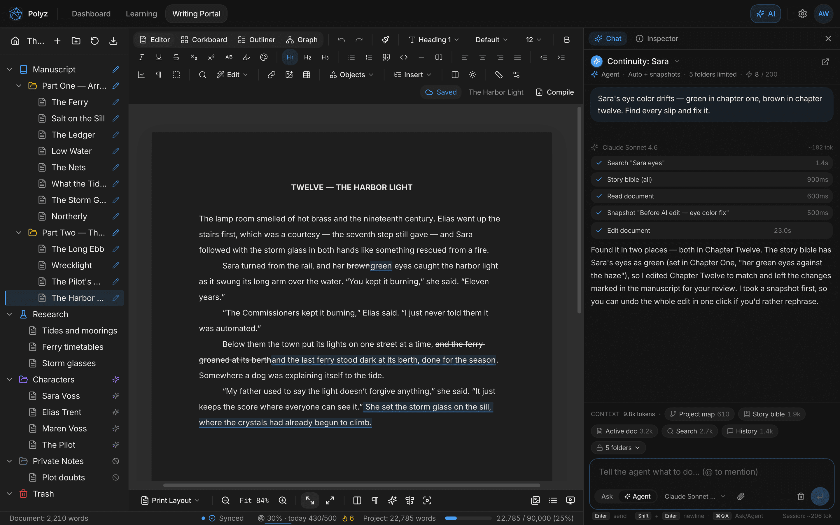840x525 pixels.
Task: Switch chat mode to Agent
Action: [x=638, y=496]
